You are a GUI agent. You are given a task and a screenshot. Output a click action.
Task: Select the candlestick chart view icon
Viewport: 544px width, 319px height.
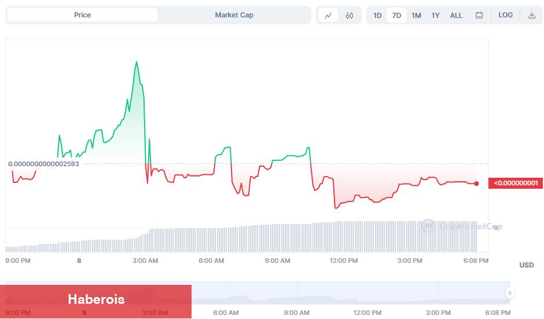350,15
